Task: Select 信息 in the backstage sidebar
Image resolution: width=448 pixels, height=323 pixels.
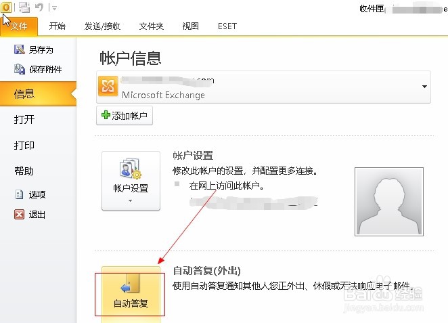Action: click(x=39, y=93)
